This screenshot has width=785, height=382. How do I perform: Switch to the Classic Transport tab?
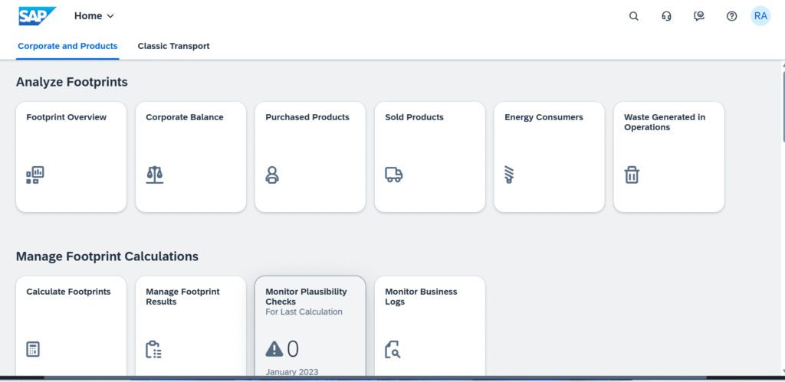coord(173,46)
